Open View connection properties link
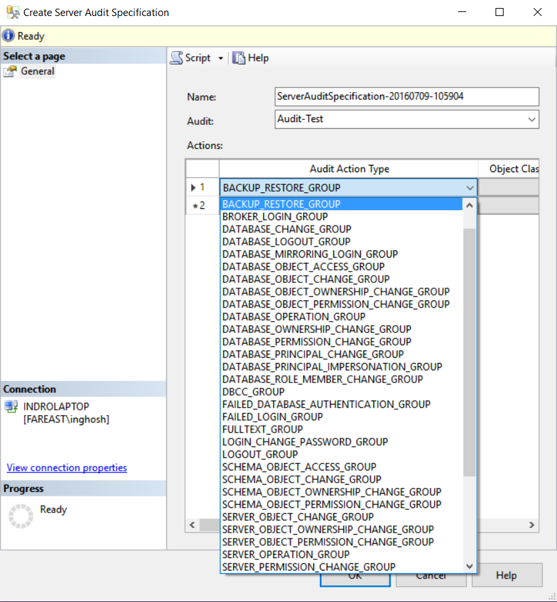The width and height of the screenshot is (557, 602). click(x=66, y=468)
